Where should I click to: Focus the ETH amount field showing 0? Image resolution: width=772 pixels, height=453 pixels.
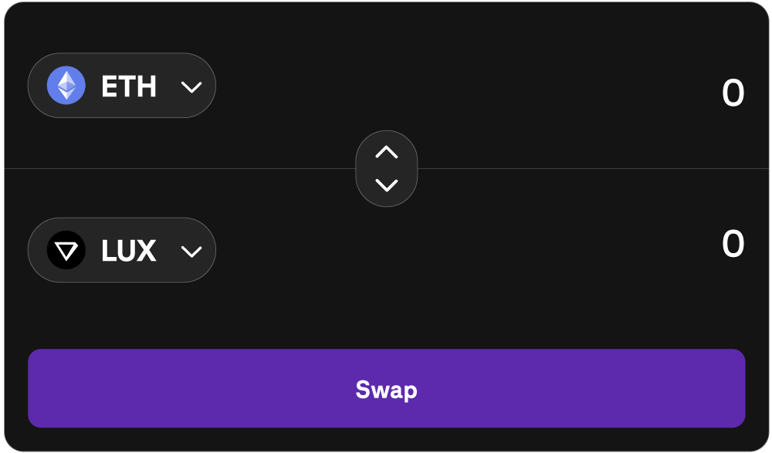coord(732,94)
